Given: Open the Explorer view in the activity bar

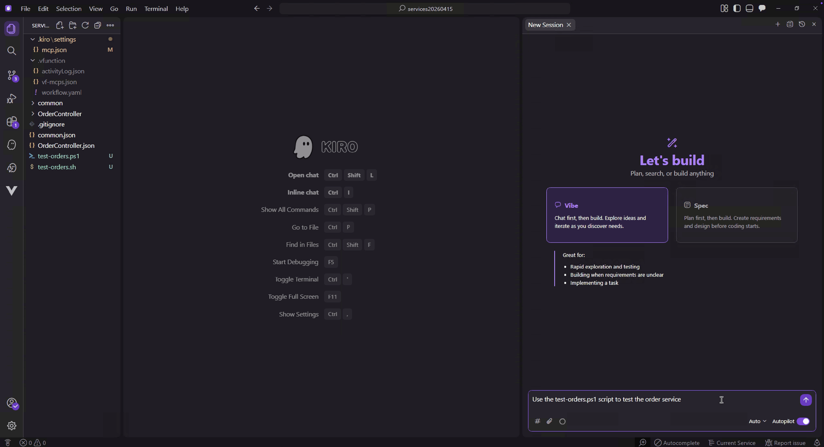Looking at the screenshot, I should tap(12, 29).
